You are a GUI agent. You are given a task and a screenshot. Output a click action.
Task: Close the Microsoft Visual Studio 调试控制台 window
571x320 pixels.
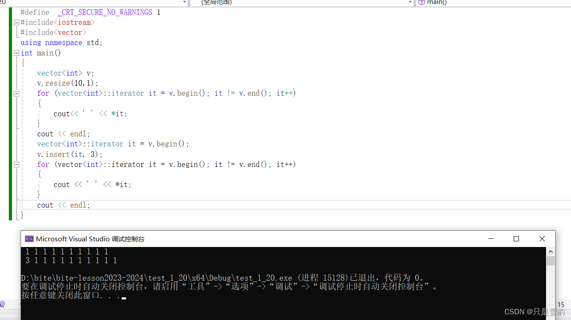point(542,239)
